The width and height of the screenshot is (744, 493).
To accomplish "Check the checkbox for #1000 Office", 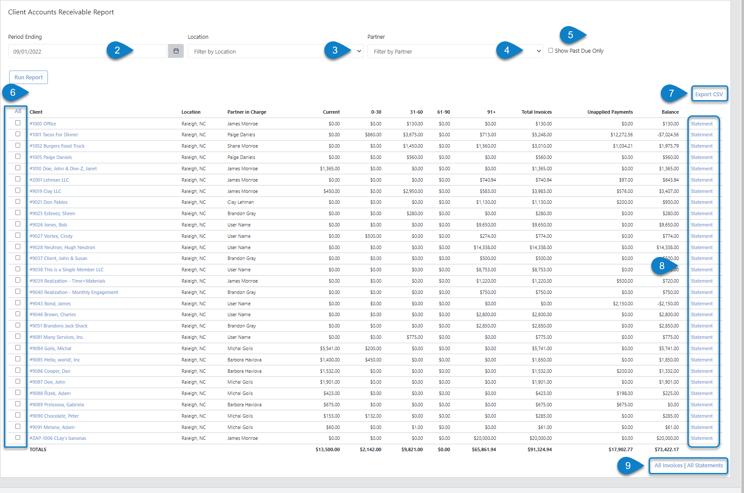I will click(x=17, y=123).
